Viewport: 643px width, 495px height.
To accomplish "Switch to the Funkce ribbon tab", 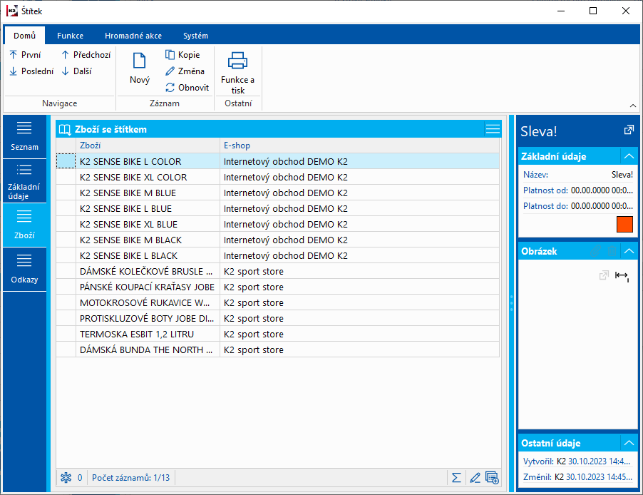I will coord(71,36).
